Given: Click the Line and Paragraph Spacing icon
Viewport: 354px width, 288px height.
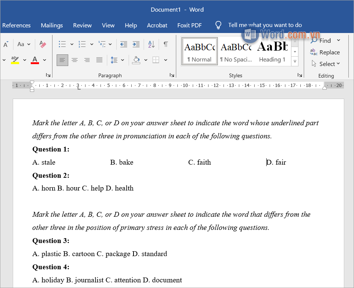Looking at the screenshot, I should click(114, 60).
